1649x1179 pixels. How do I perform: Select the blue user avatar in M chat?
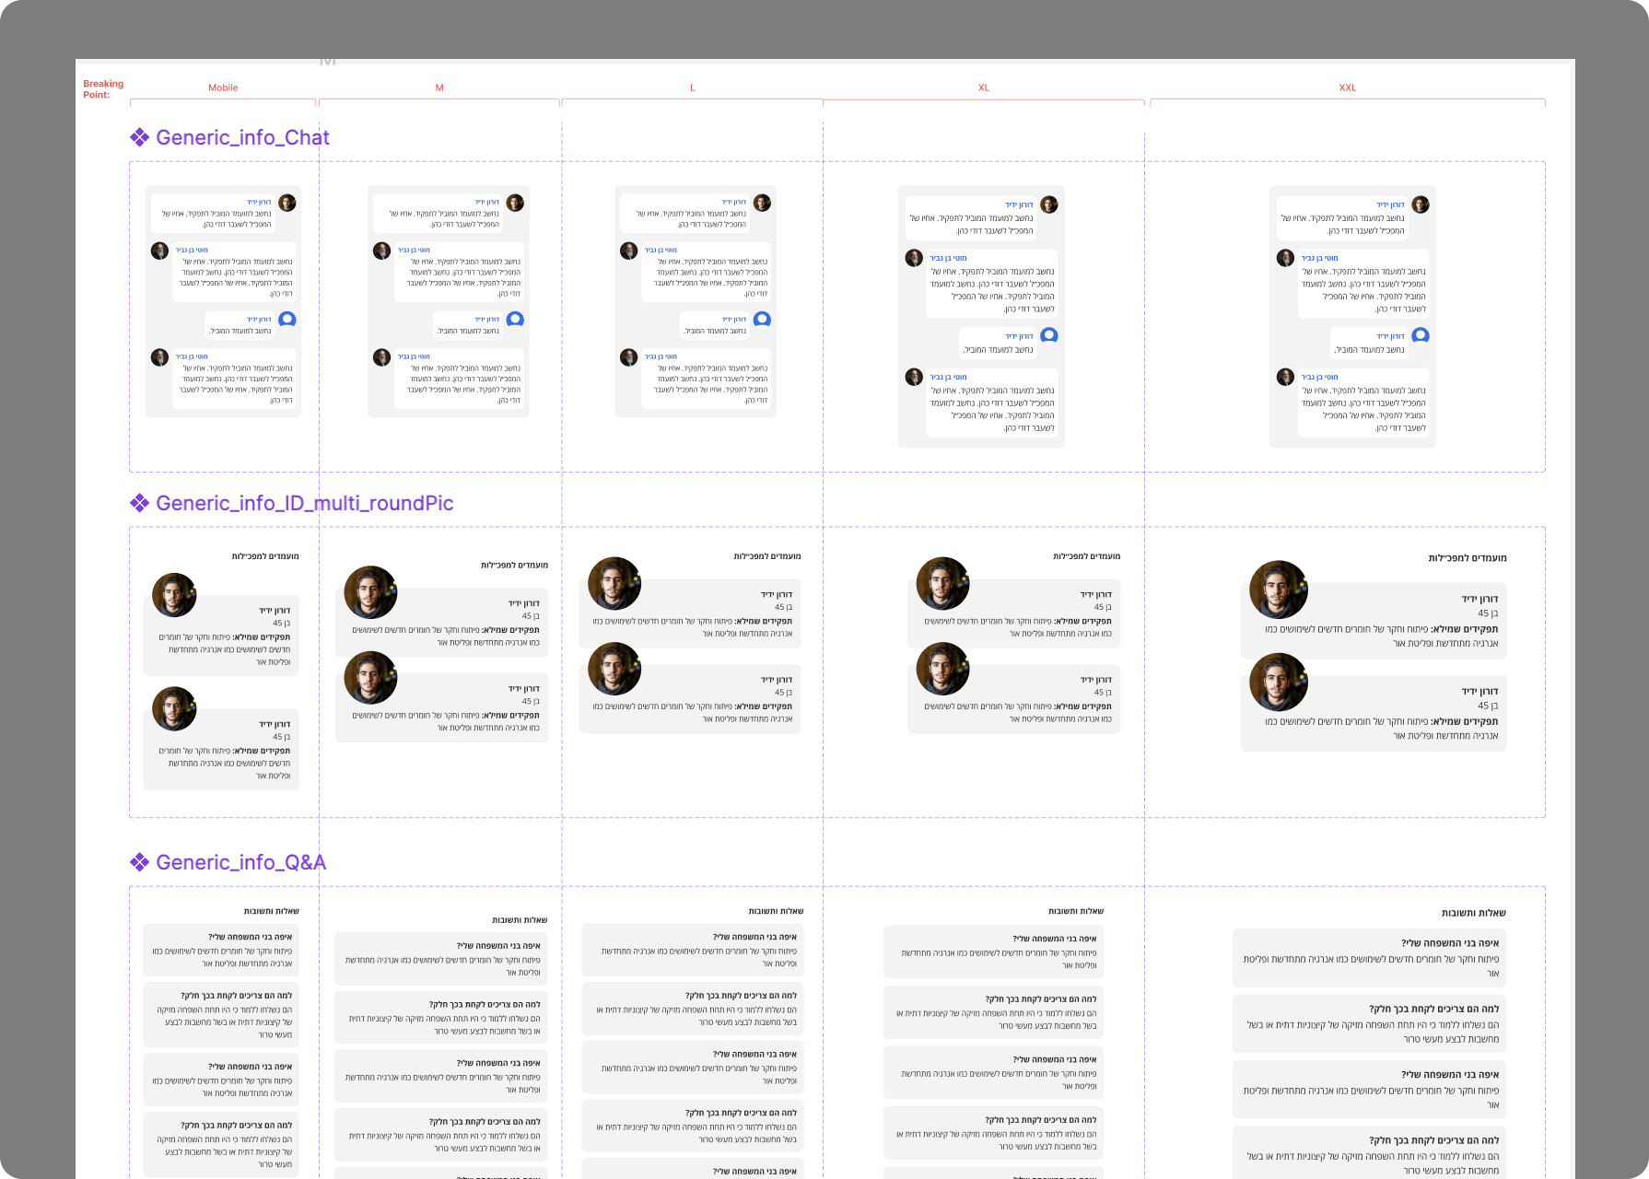click(515, 320)
